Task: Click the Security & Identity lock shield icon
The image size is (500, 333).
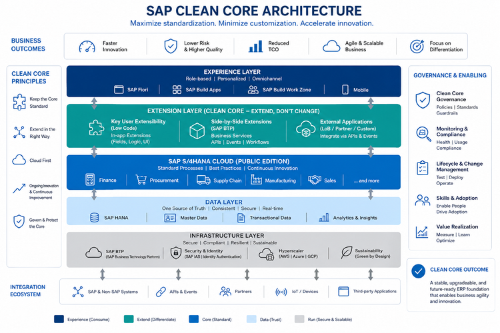Action: point(176,253)
